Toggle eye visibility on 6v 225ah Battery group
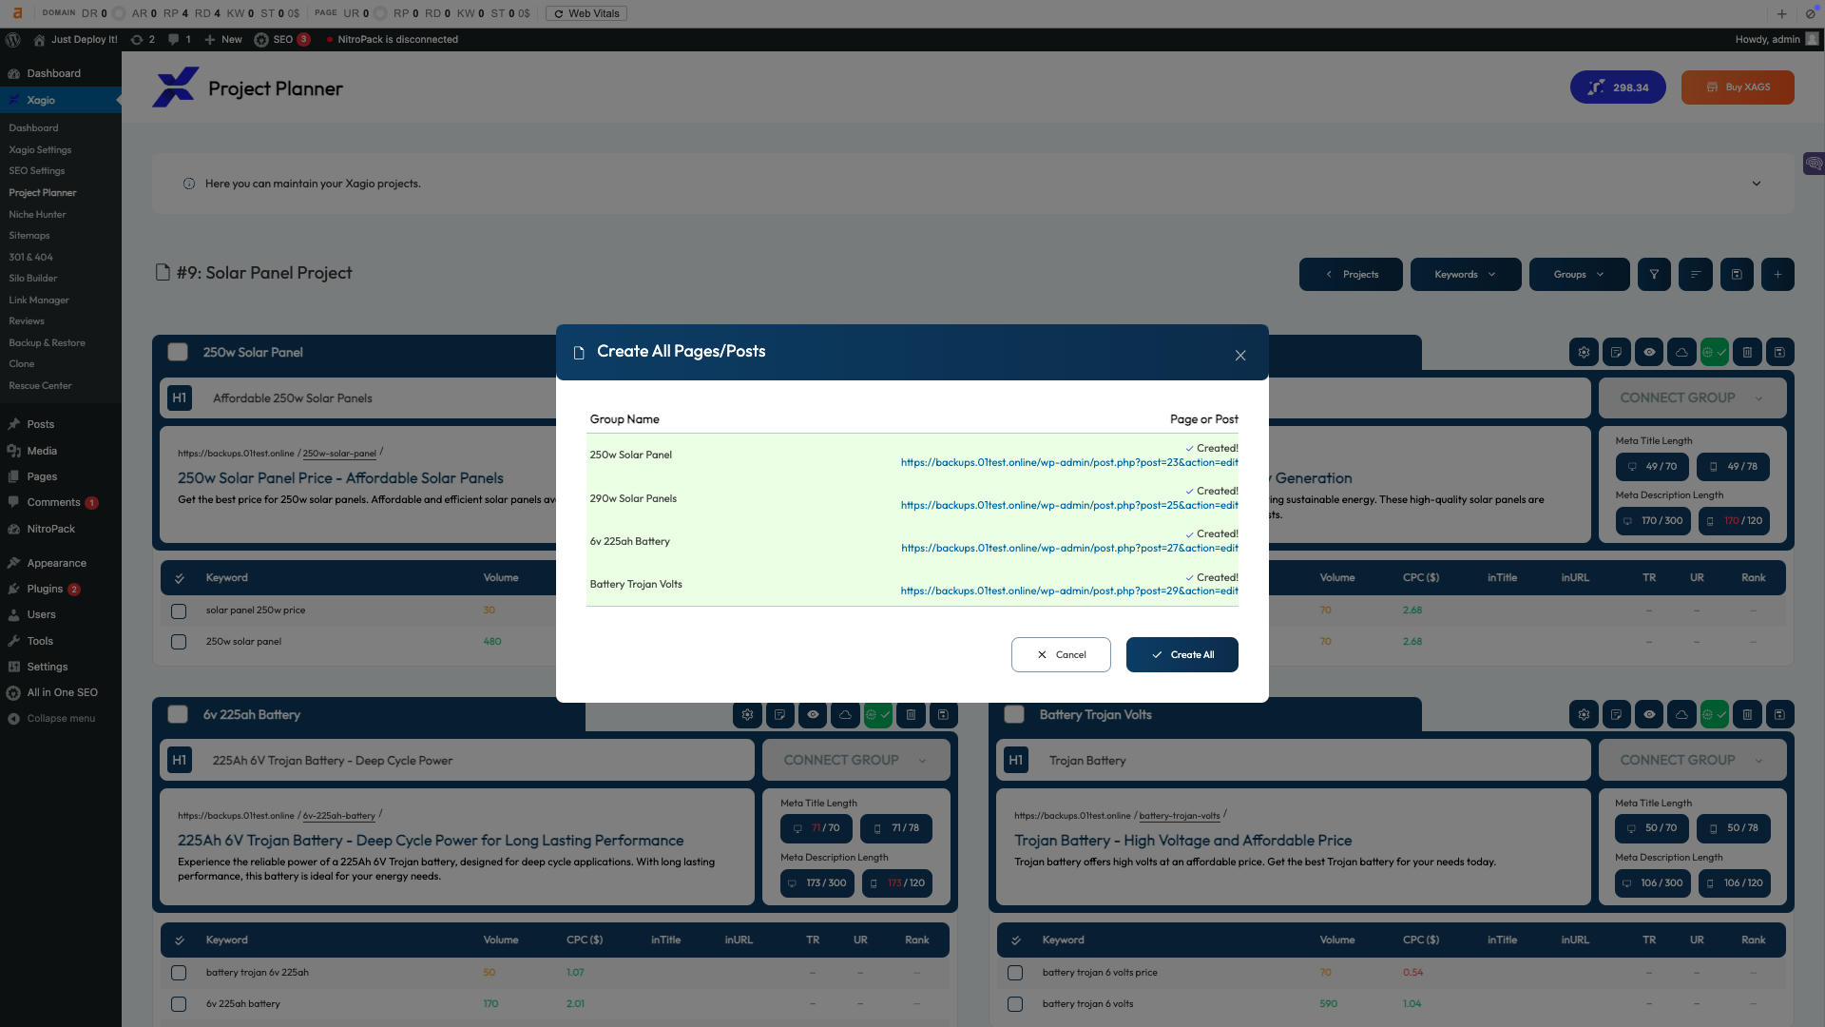The height and width of the screenshot is (1027, 1825). (813, 714)
